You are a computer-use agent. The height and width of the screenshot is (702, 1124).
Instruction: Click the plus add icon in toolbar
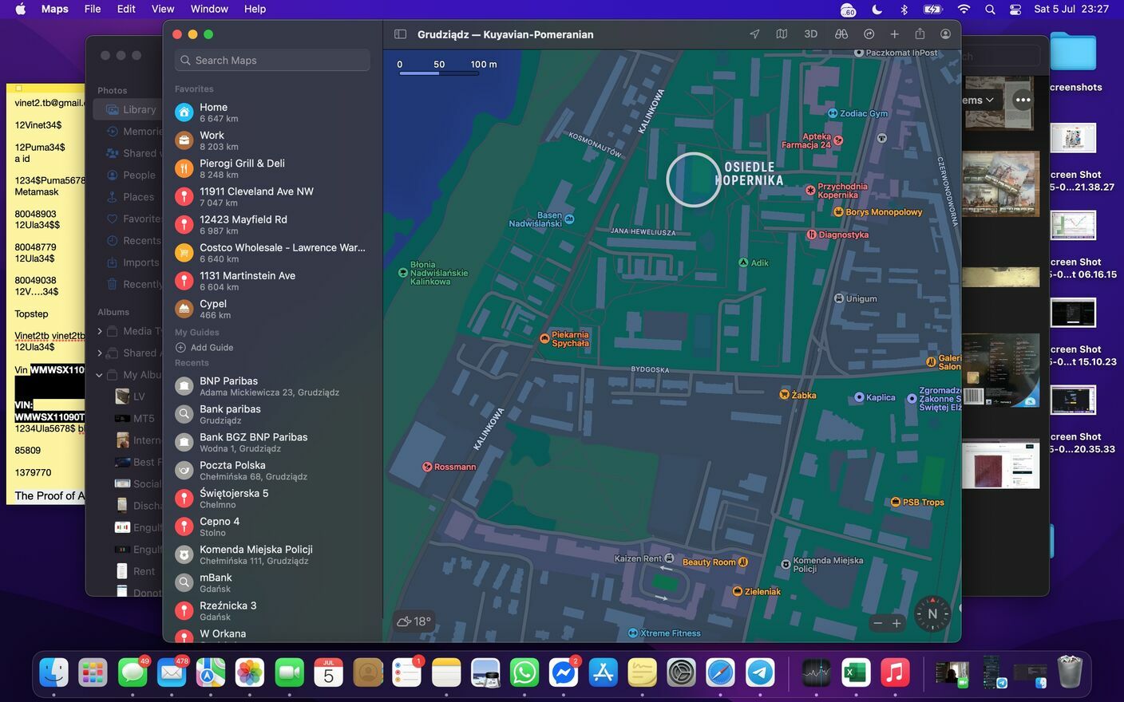(894, 34)
